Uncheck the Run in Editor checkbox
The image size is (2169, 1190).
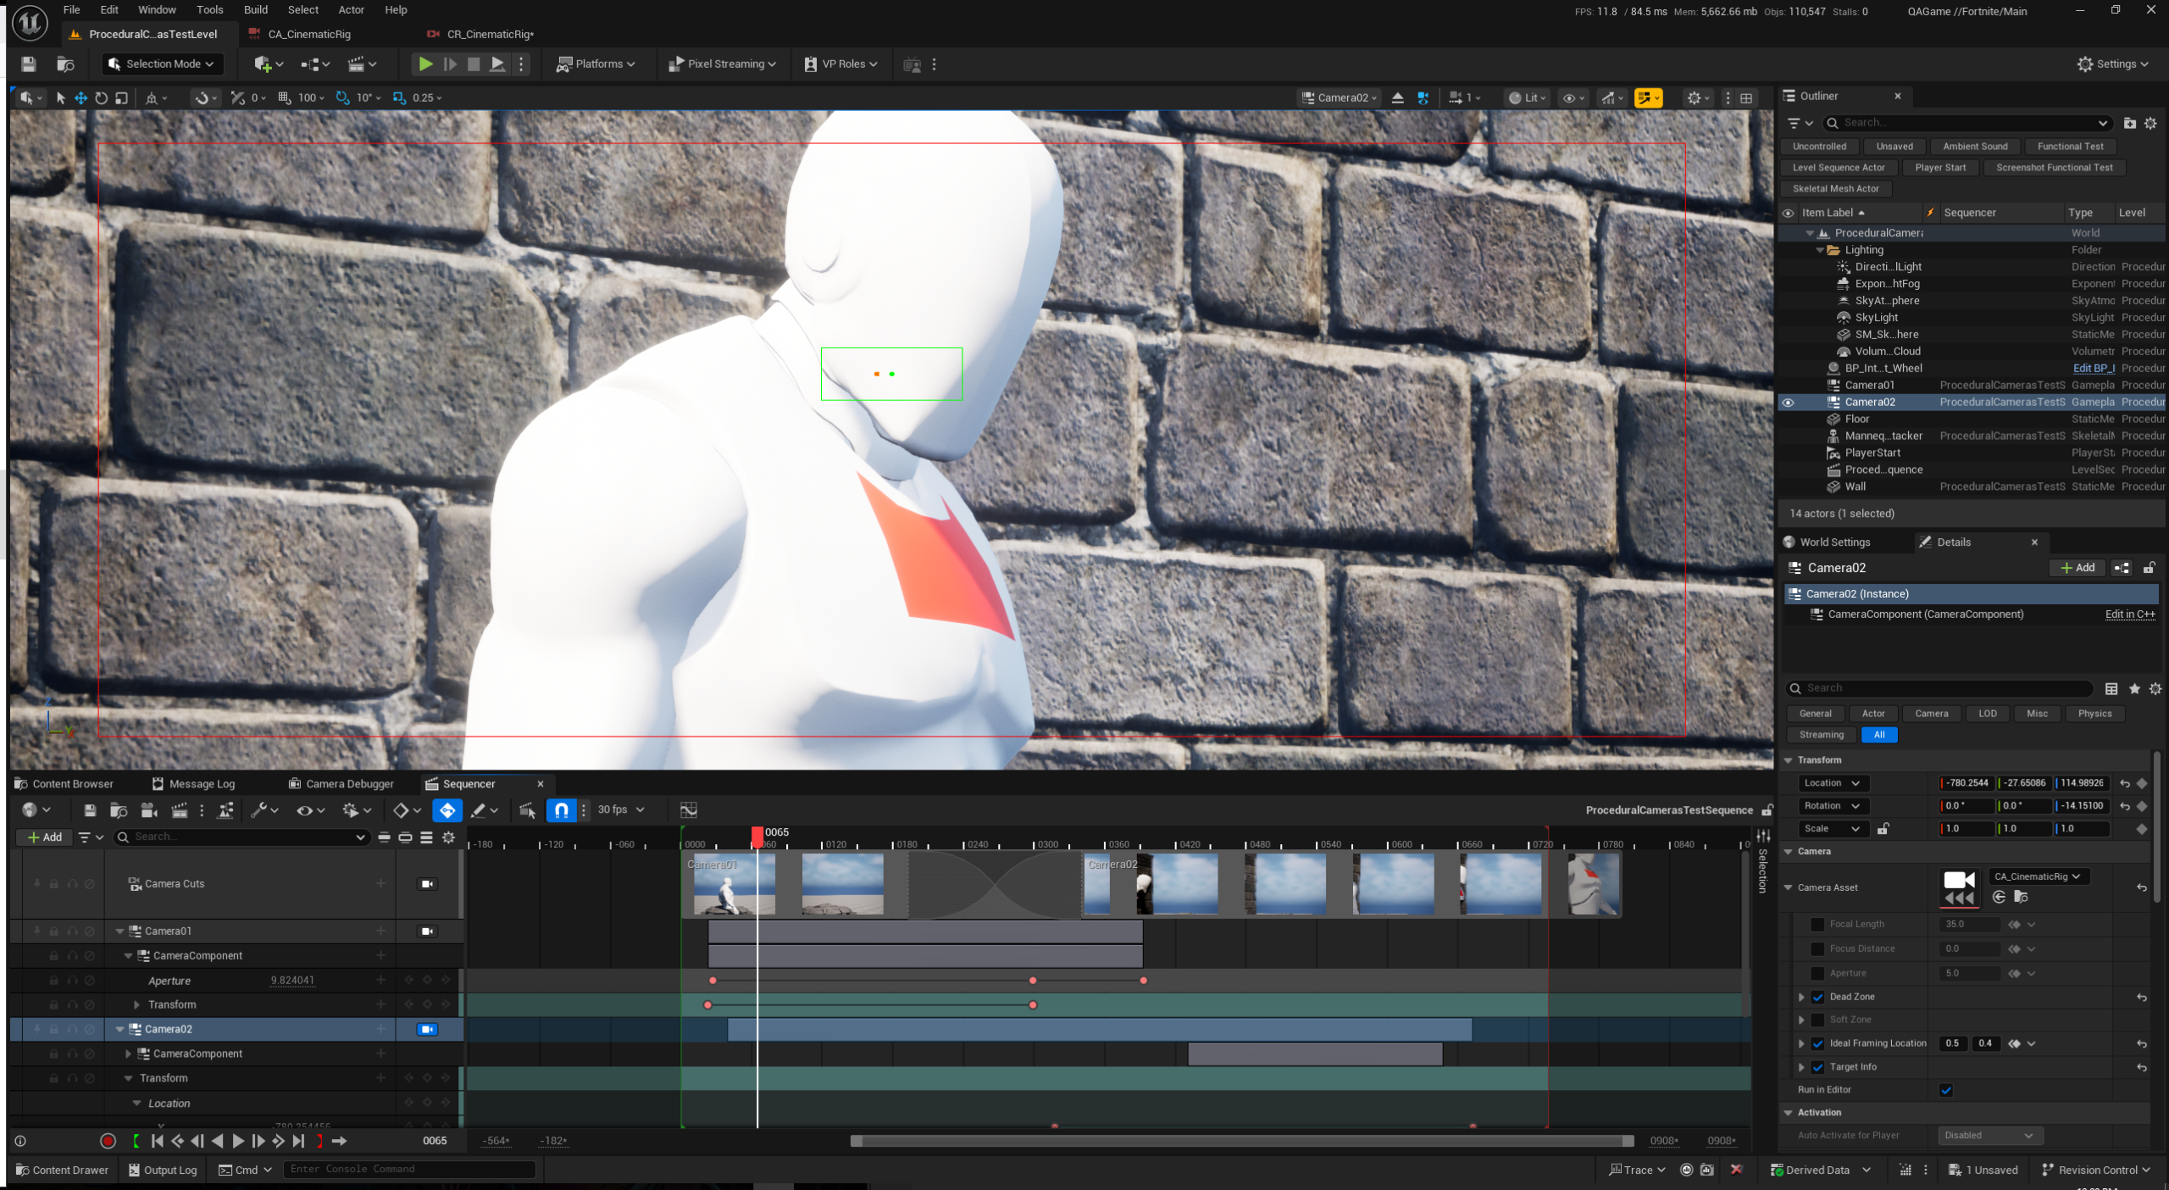click(1946, 1090)
